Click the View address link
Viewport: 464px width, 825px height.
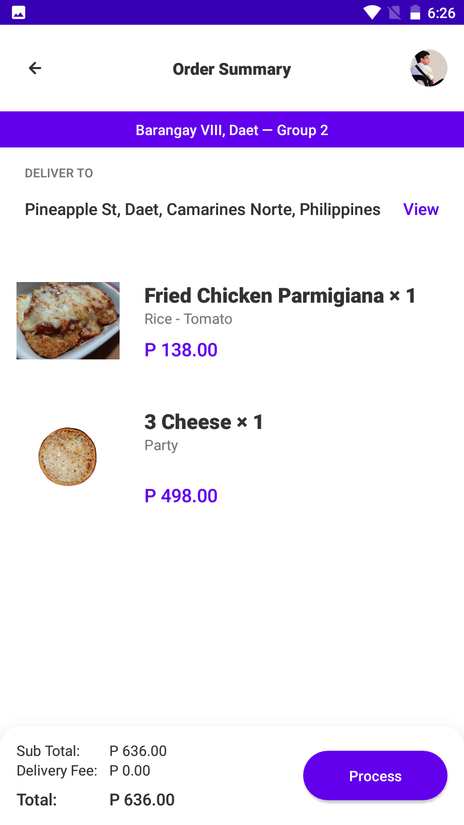click(421, 209)
